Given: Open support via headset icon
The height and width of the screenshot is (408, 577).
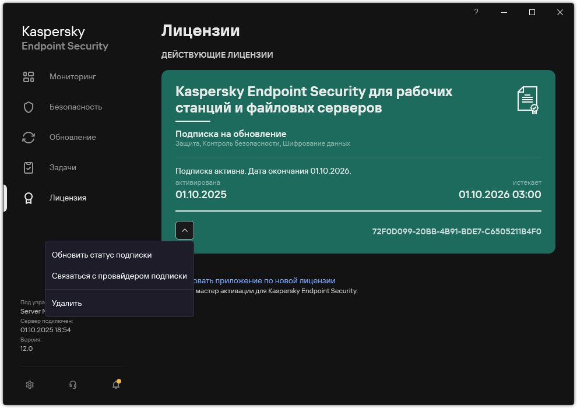Looking at the screenshot, I should 72,385.
